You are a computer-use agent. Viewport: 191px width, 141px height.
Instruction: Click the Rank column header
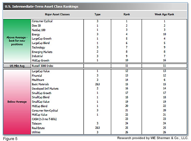[127, 14]
